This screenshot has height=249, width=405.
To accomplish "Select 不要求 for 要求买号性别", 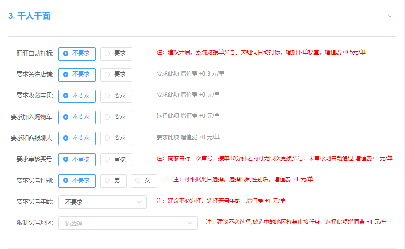I will (77, 181).
